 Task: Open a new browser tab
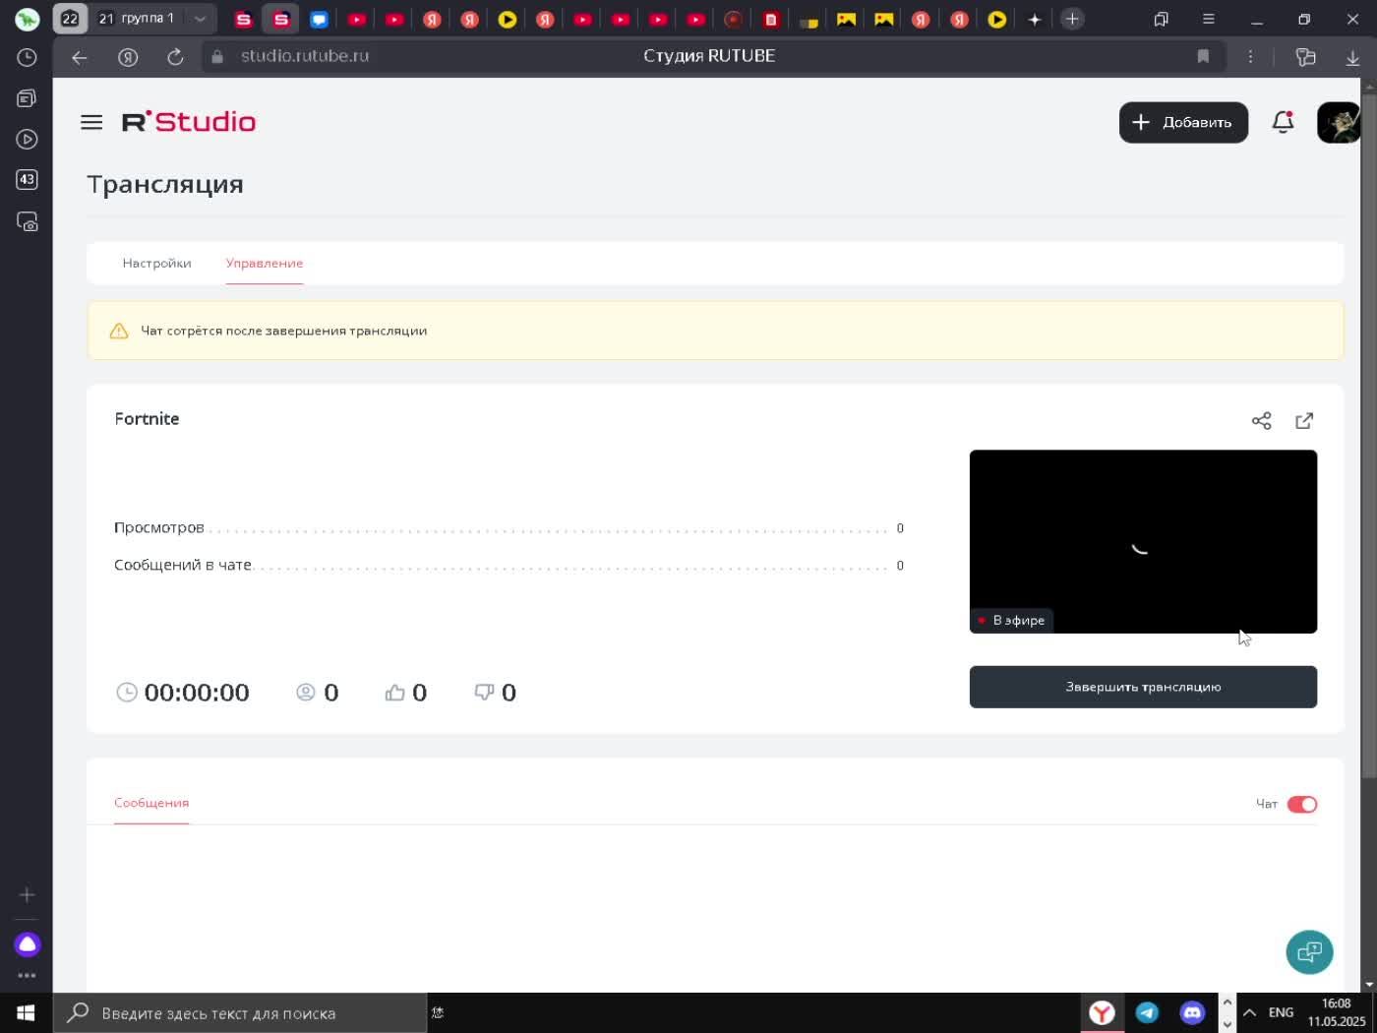[1072, 19]
